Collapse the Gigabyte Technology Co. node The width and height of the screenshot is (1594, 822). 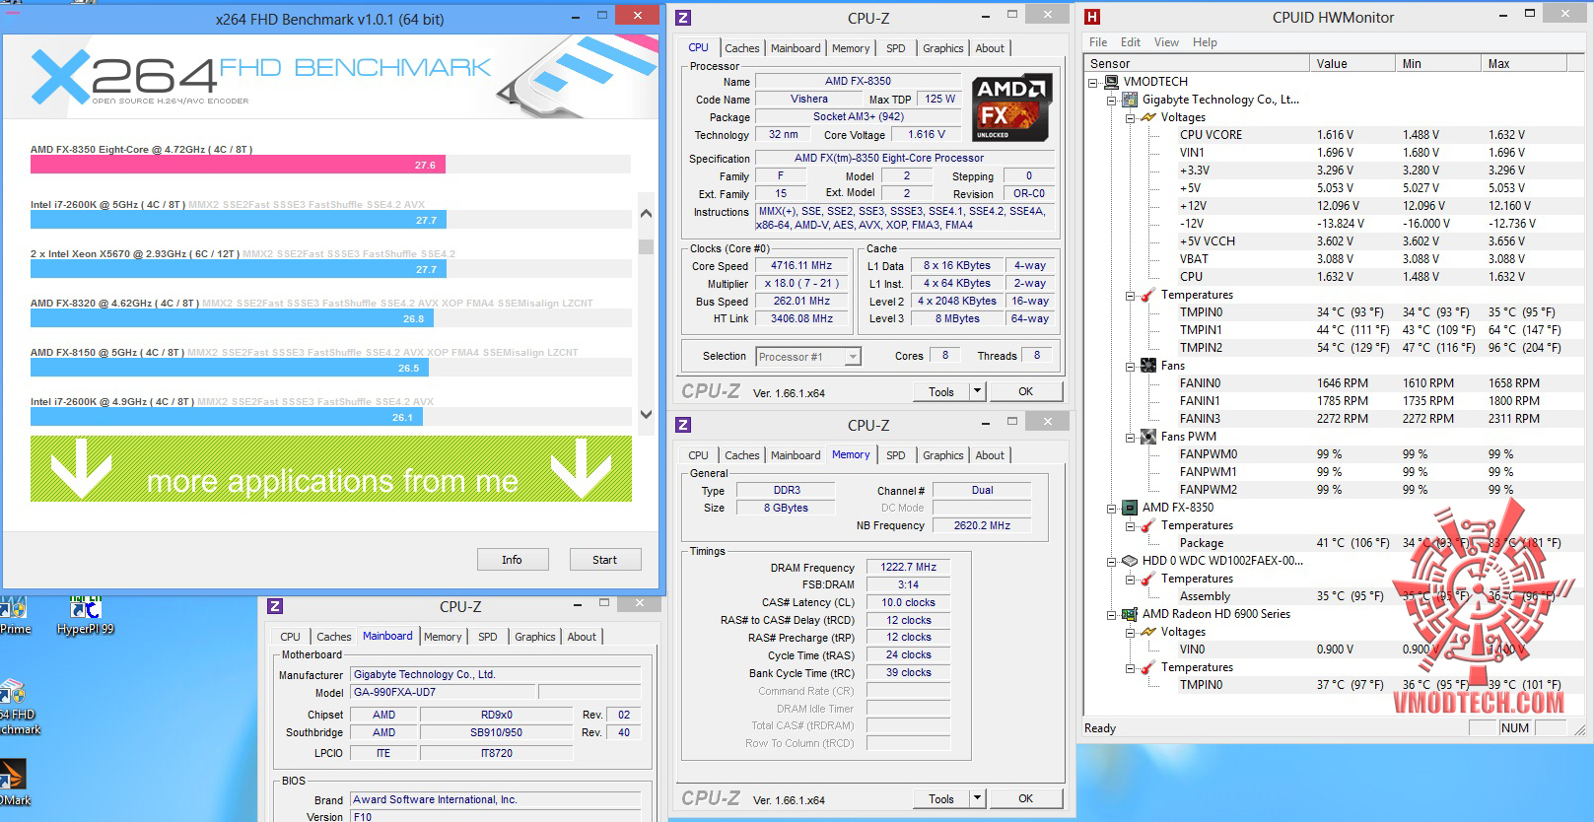point(1112,100)
